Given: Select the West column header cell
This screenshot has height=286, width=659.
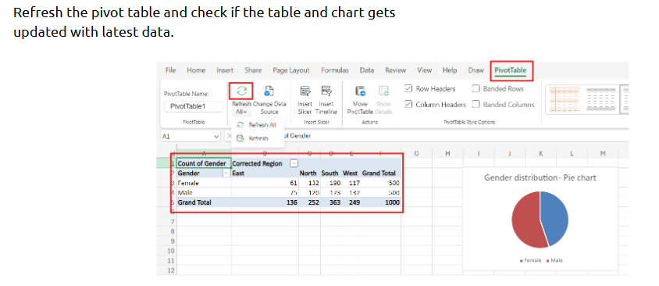Looking at the screenshot, I should point(350,173).
